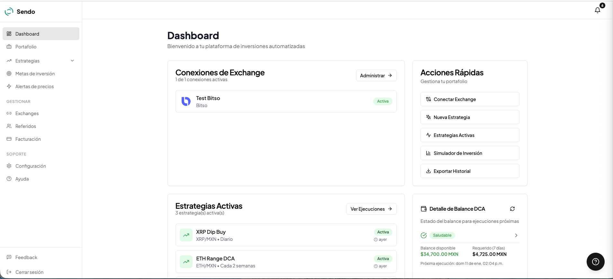Open Configuración menu item
This screenshot has width=613, height=279.
click(41, 166)
